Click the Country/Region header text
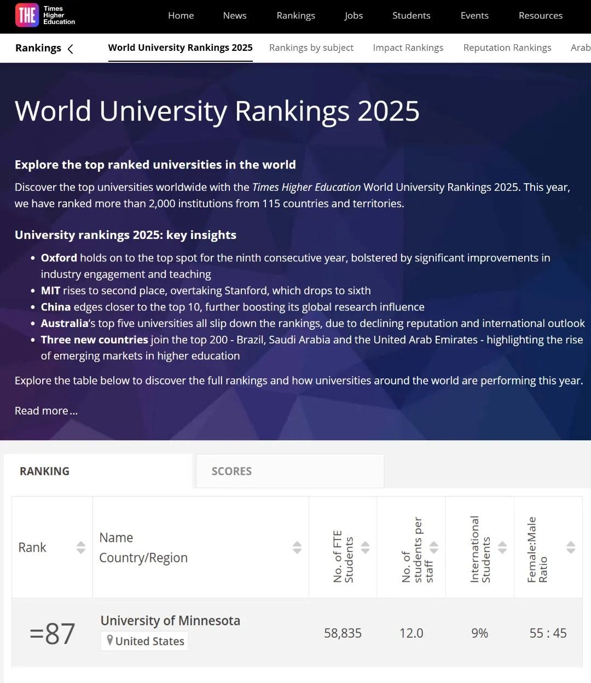This screenshot has height=683, width=591. point(143,558)
